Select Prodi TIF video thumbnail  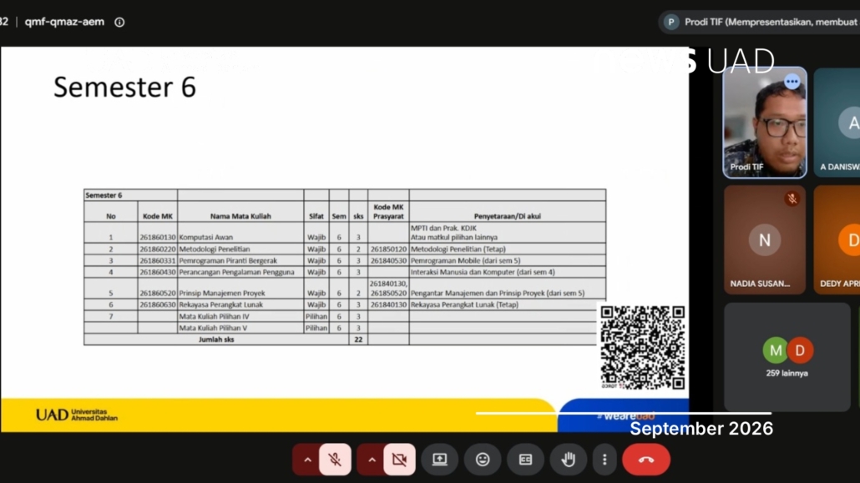coord(765,123)
